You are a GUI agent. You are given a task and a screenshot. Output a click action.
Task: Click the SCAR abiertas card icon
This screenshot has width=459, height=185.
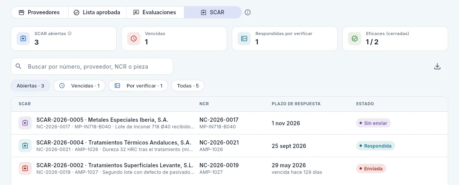tap(23, 39)
